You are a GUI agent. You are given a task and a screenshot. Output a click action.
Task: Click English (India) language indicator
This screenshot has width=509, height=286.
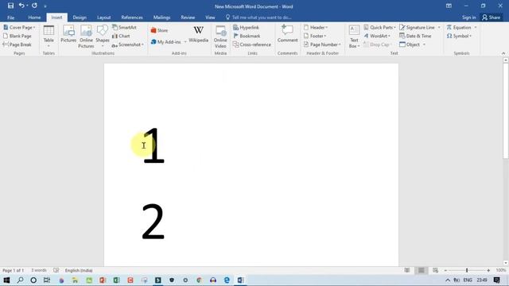point(79,270)
